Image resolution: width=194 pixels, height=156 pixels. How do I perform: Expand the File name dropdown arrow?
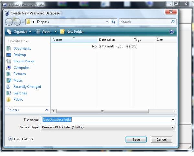[173, 120]
